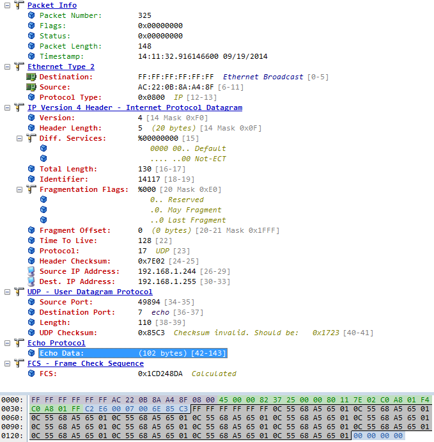434x442 pixels.
Task: Click cube icon beside Status field
Action: (x=31, y=36)
